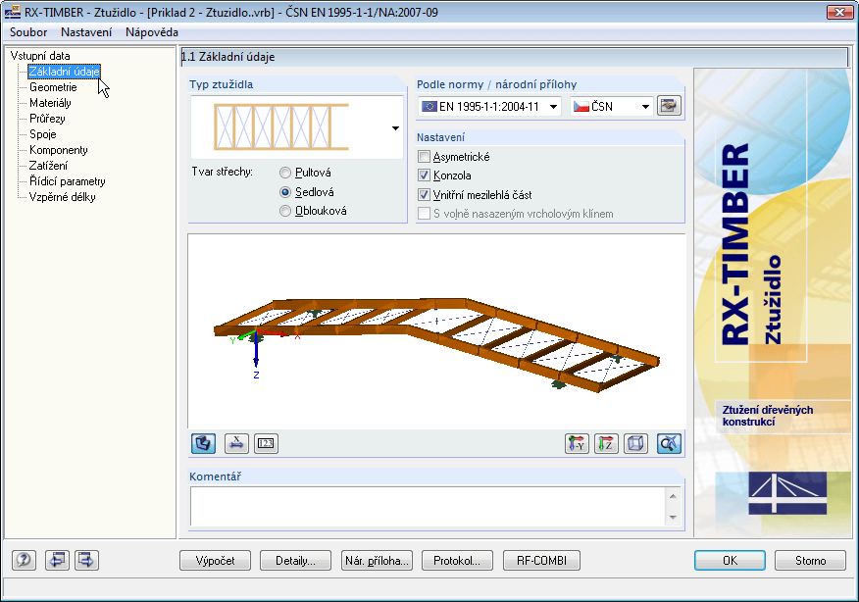Click the first graphic toolbar button (model view)
859x602 pixels.
(203, 443)
